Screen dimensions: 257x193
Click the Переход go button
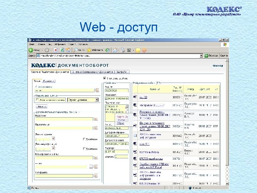point(211,56)
